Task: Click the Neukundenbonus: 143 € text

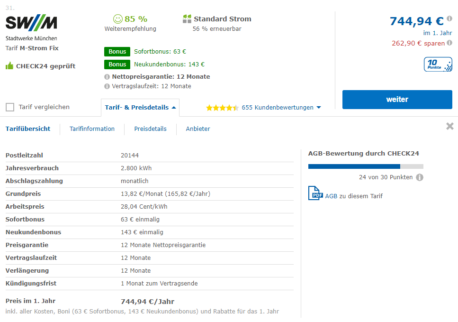Action: coord(170,64)
